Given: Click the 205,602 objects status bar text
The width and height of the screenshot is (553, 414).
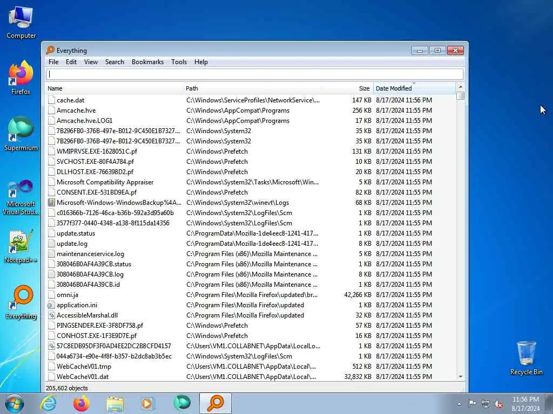Looking at the screenshot, I should click(66, 388).
